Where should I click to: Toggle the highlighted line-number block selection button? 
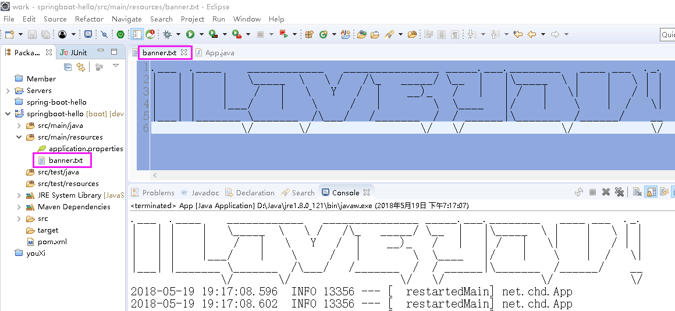tap(137, 34)
